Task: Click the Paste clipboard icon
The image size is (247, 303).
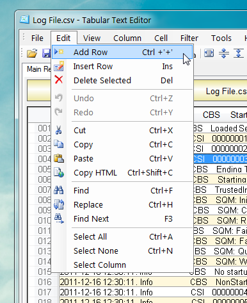Action: click(x=59, y=158)
